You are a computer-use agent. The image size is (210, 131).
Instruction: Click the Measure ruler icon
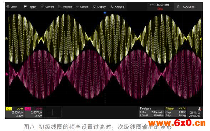click(x=60, y=7)
